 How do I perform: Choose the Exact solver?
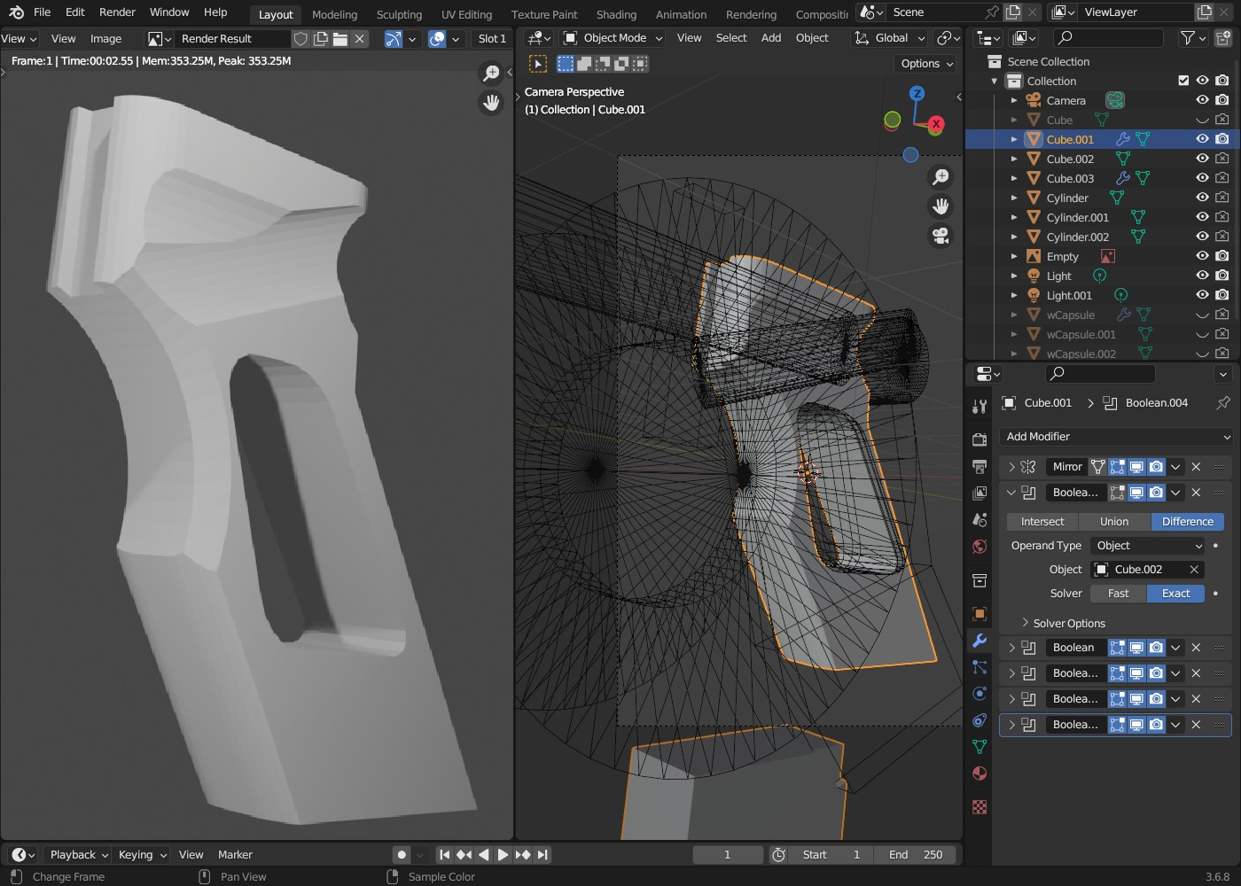click(x=1176, y=593)
